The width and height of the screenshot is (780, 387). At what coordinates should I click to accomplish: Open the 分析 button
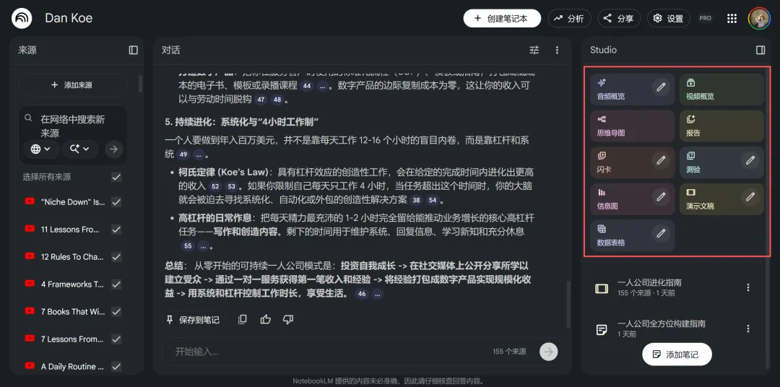click(x=569, y=18)
